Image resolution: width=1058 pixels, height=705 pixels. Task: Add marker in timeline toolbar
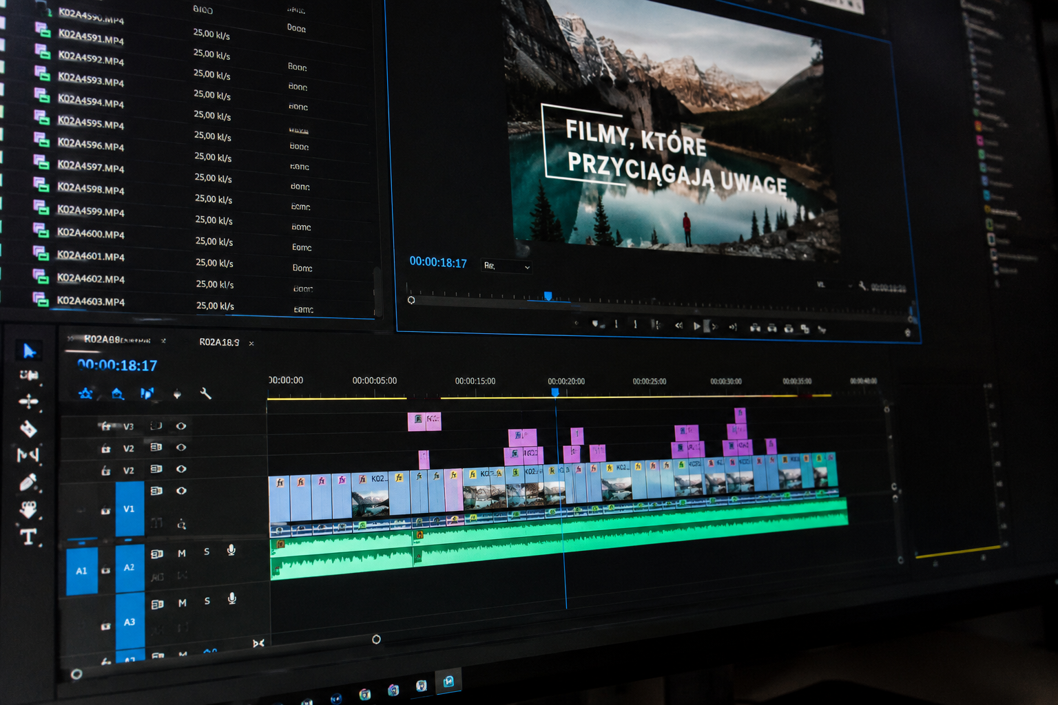pos(177,394)
